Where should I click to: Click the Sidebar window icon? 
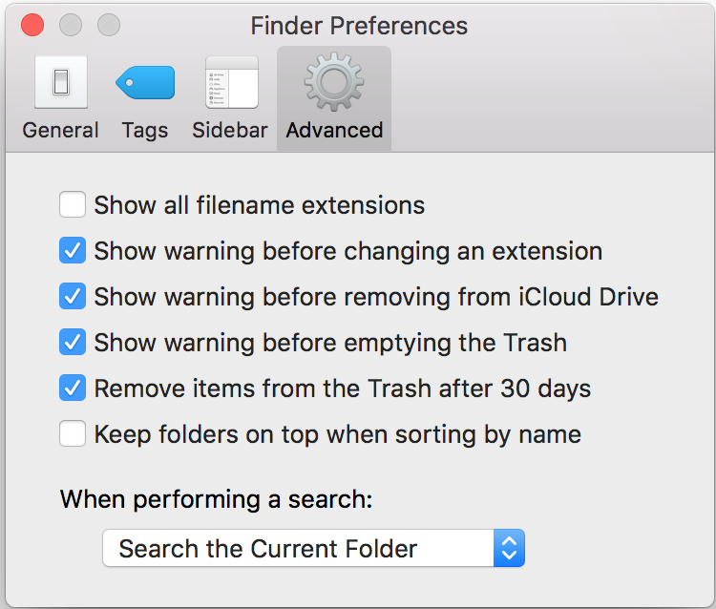tap(231, 83)
